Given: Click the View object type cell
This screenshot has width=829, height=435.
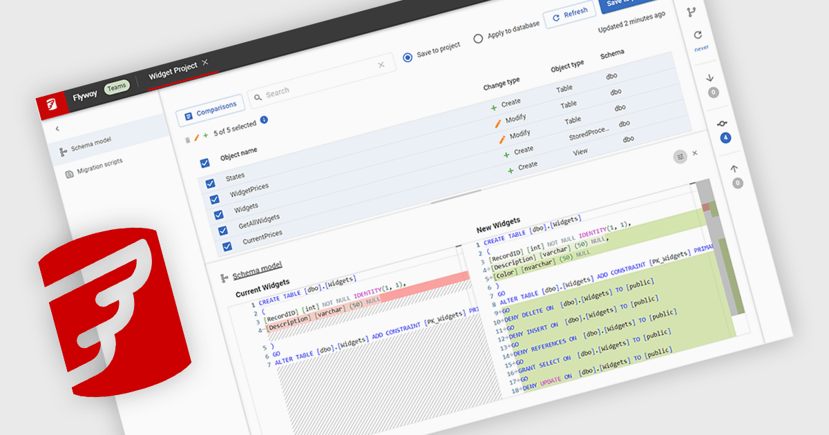Looking at the screenshot, I should (580, 152).
